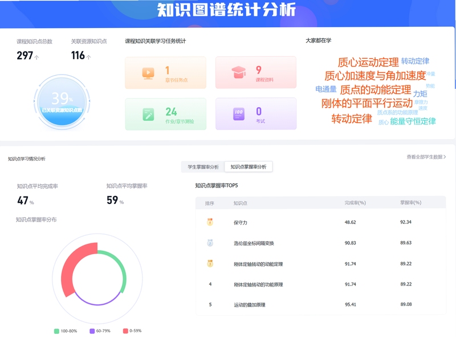
Task: Click the bronze medal icon for 刚体定轴转动的动能定理
Action: tap(210, 263)
